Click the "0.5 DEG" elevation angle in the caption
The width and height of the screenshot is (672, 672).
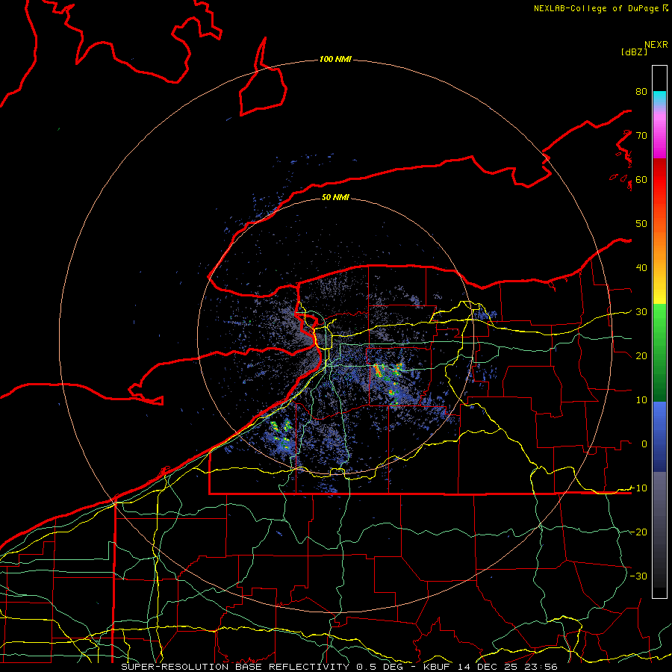point(380,667)
